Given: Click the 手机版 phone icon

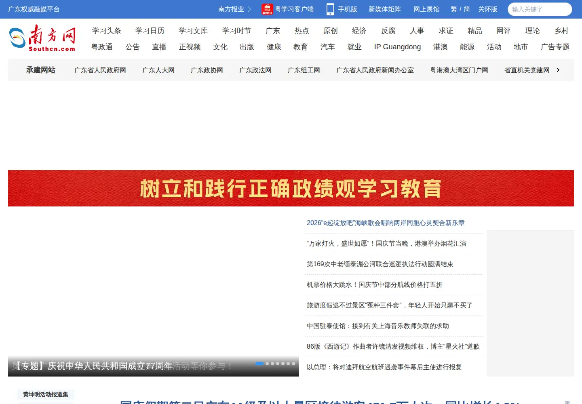Looking at the screenshot, I should coord(330,9).
